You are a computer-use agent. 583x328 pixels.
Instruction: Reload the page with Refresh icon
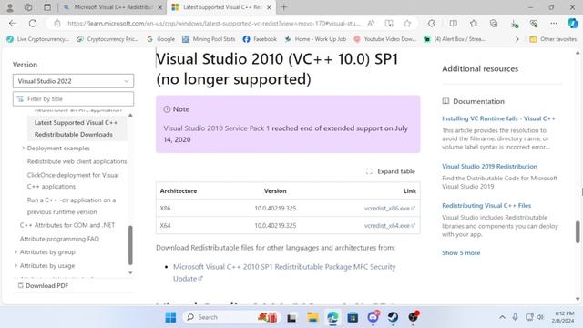(33, 24)
